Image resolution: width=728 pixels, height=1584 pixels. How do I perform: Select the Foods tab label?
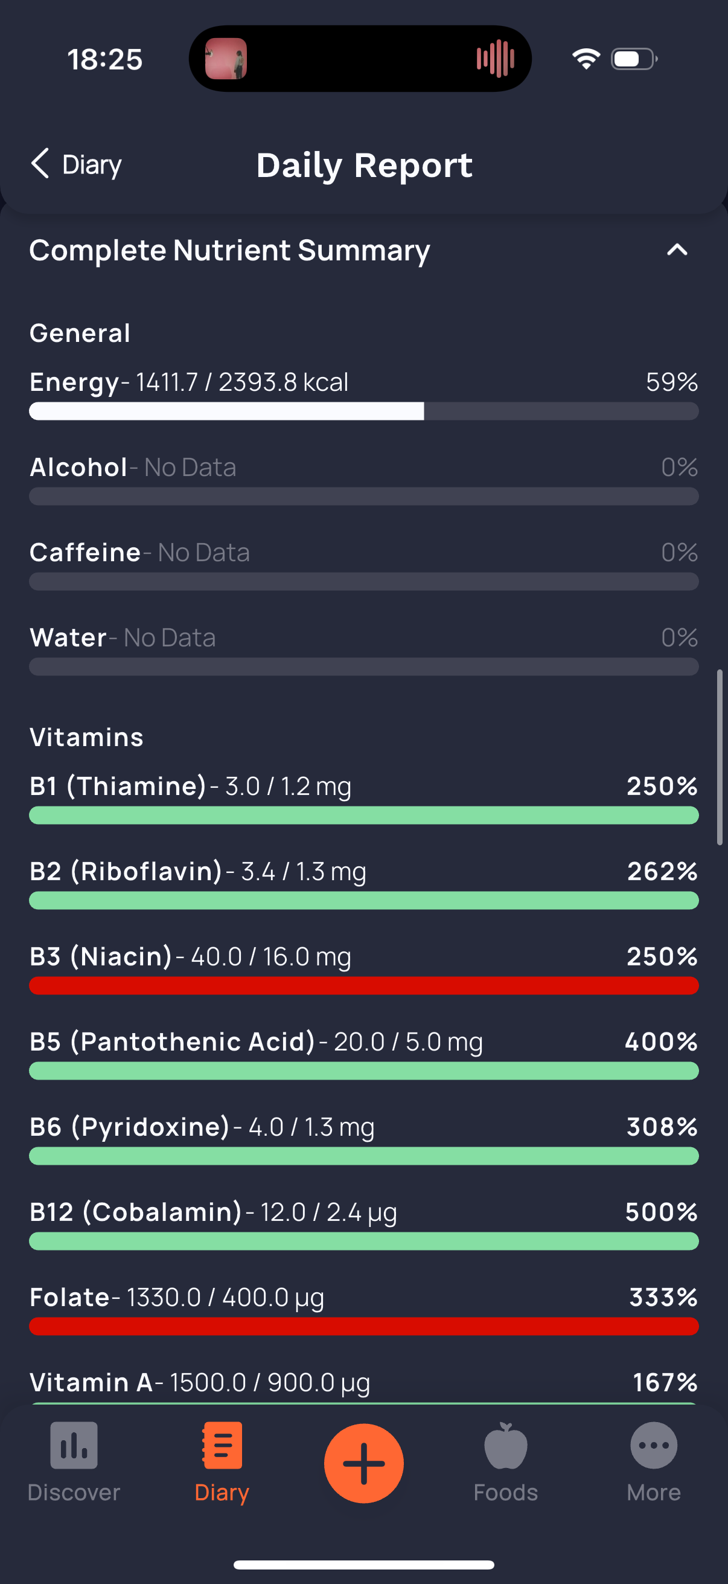506,1492
